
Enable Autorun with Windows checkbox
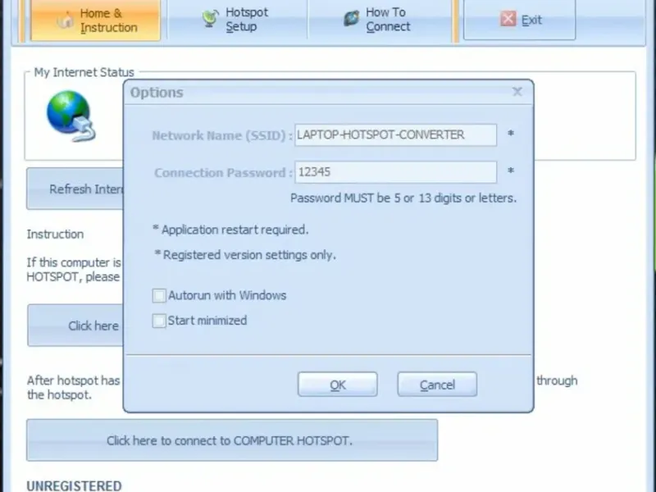pos(159,296)
